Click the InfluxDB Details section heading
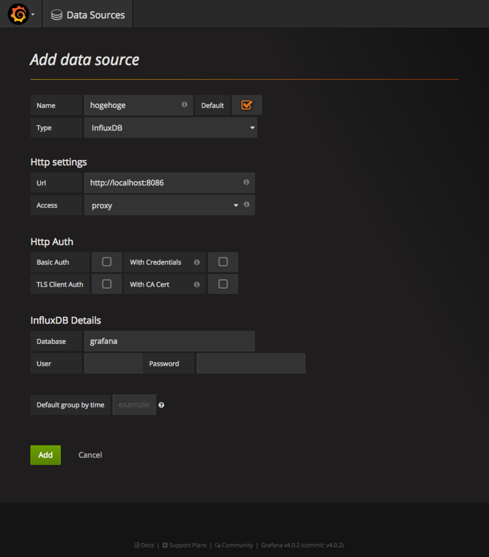The height and width of the screenshot is (557, 489). pos(66,320)
